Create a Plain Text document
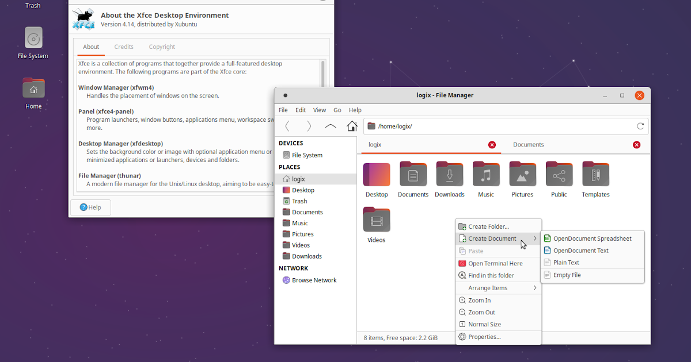 point(592,263)
